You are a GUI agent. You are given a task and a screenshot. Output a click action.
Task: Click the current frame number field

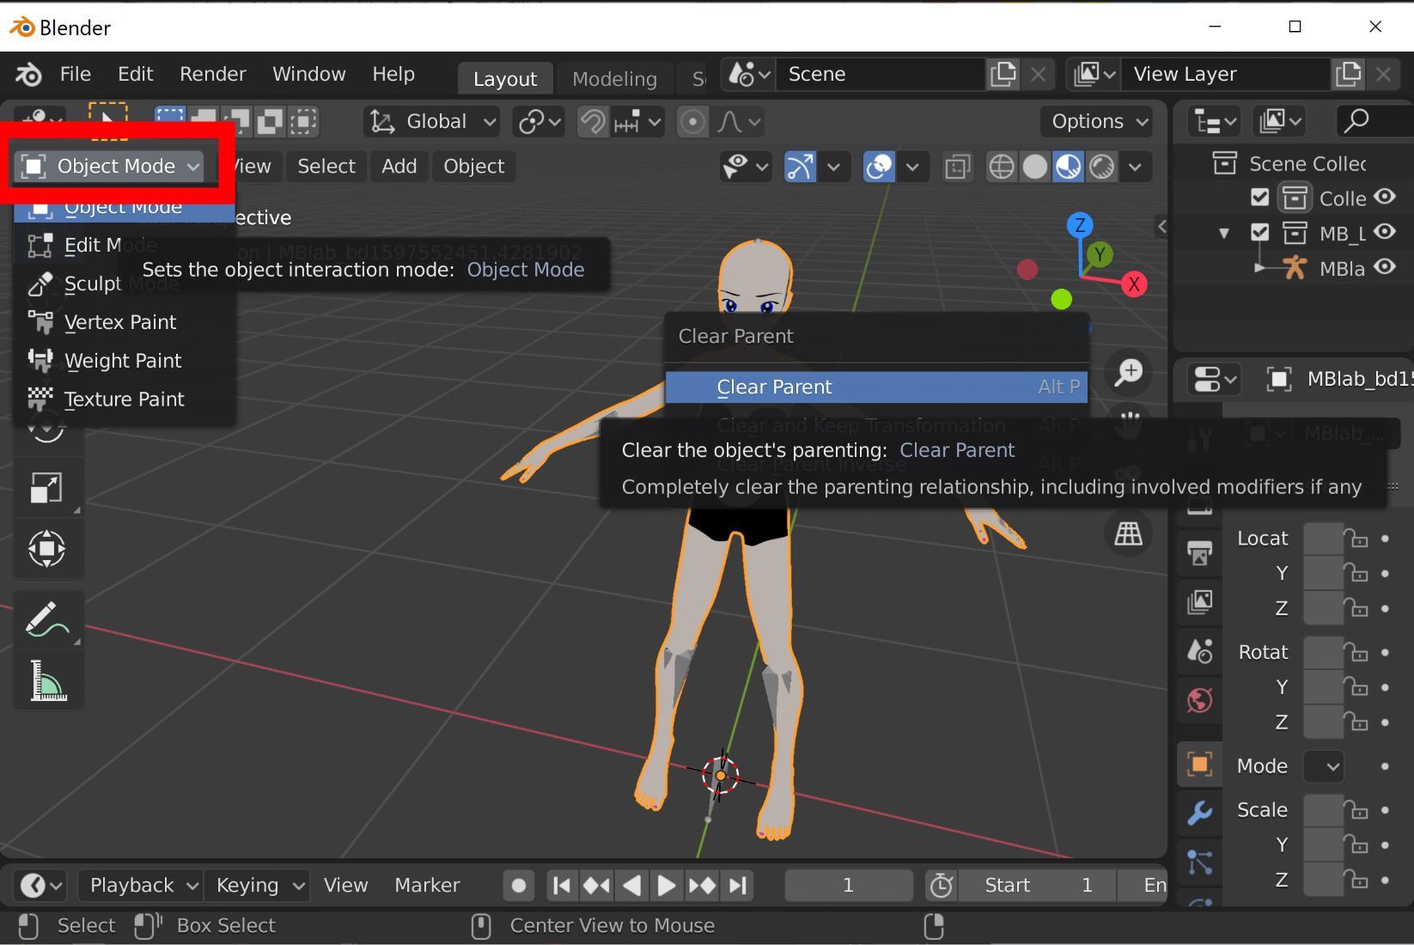point(848,885)
